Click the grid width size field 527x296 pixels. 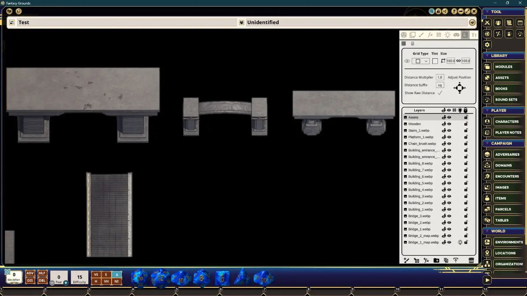tap(450, 61)
